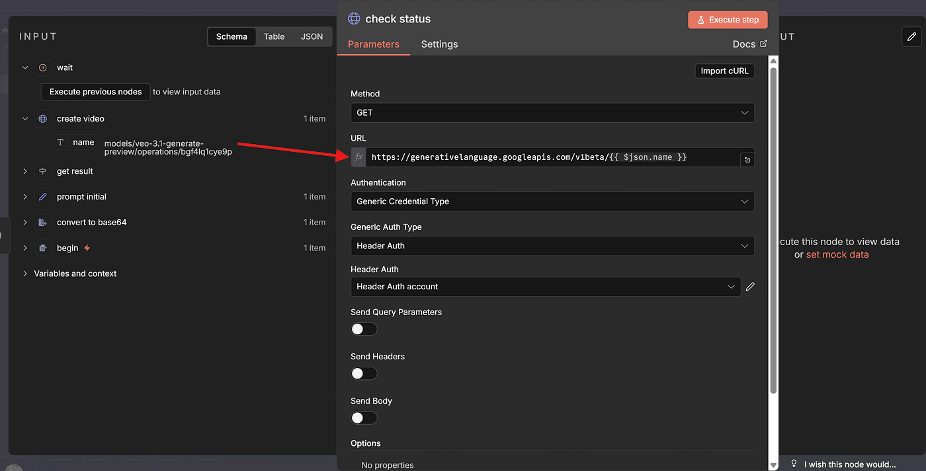Click the pencil icon beside prompt initial

coord(43,197)
